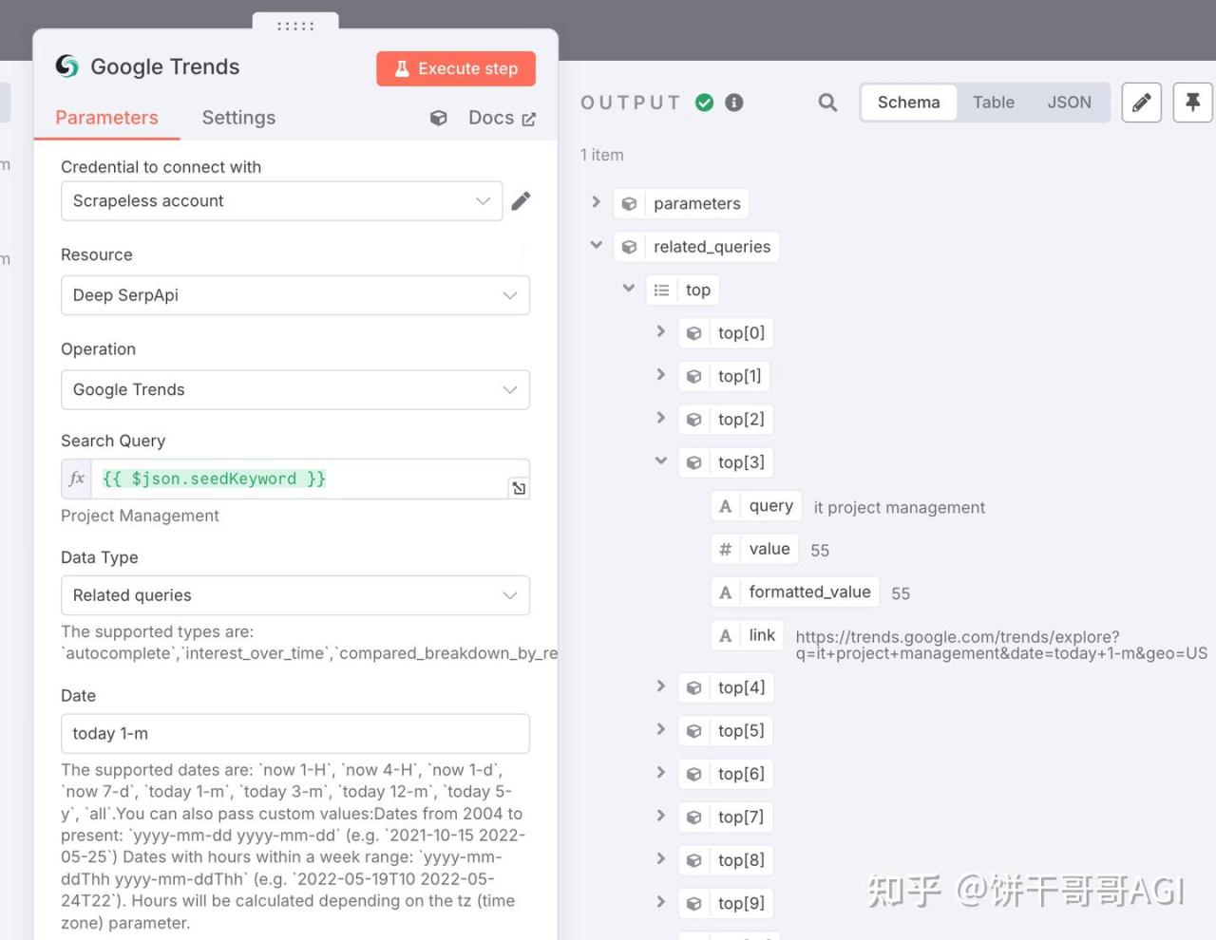Expand the top[5] item
Image resolution: width=1216 pixels, height=940 pixels.
click(660, 729)
